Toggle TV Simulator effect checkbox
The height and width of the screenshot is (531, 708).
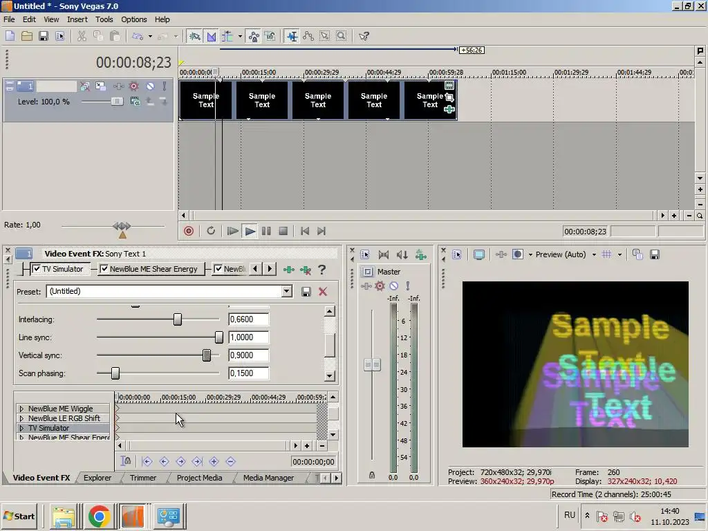click(37, 269)
